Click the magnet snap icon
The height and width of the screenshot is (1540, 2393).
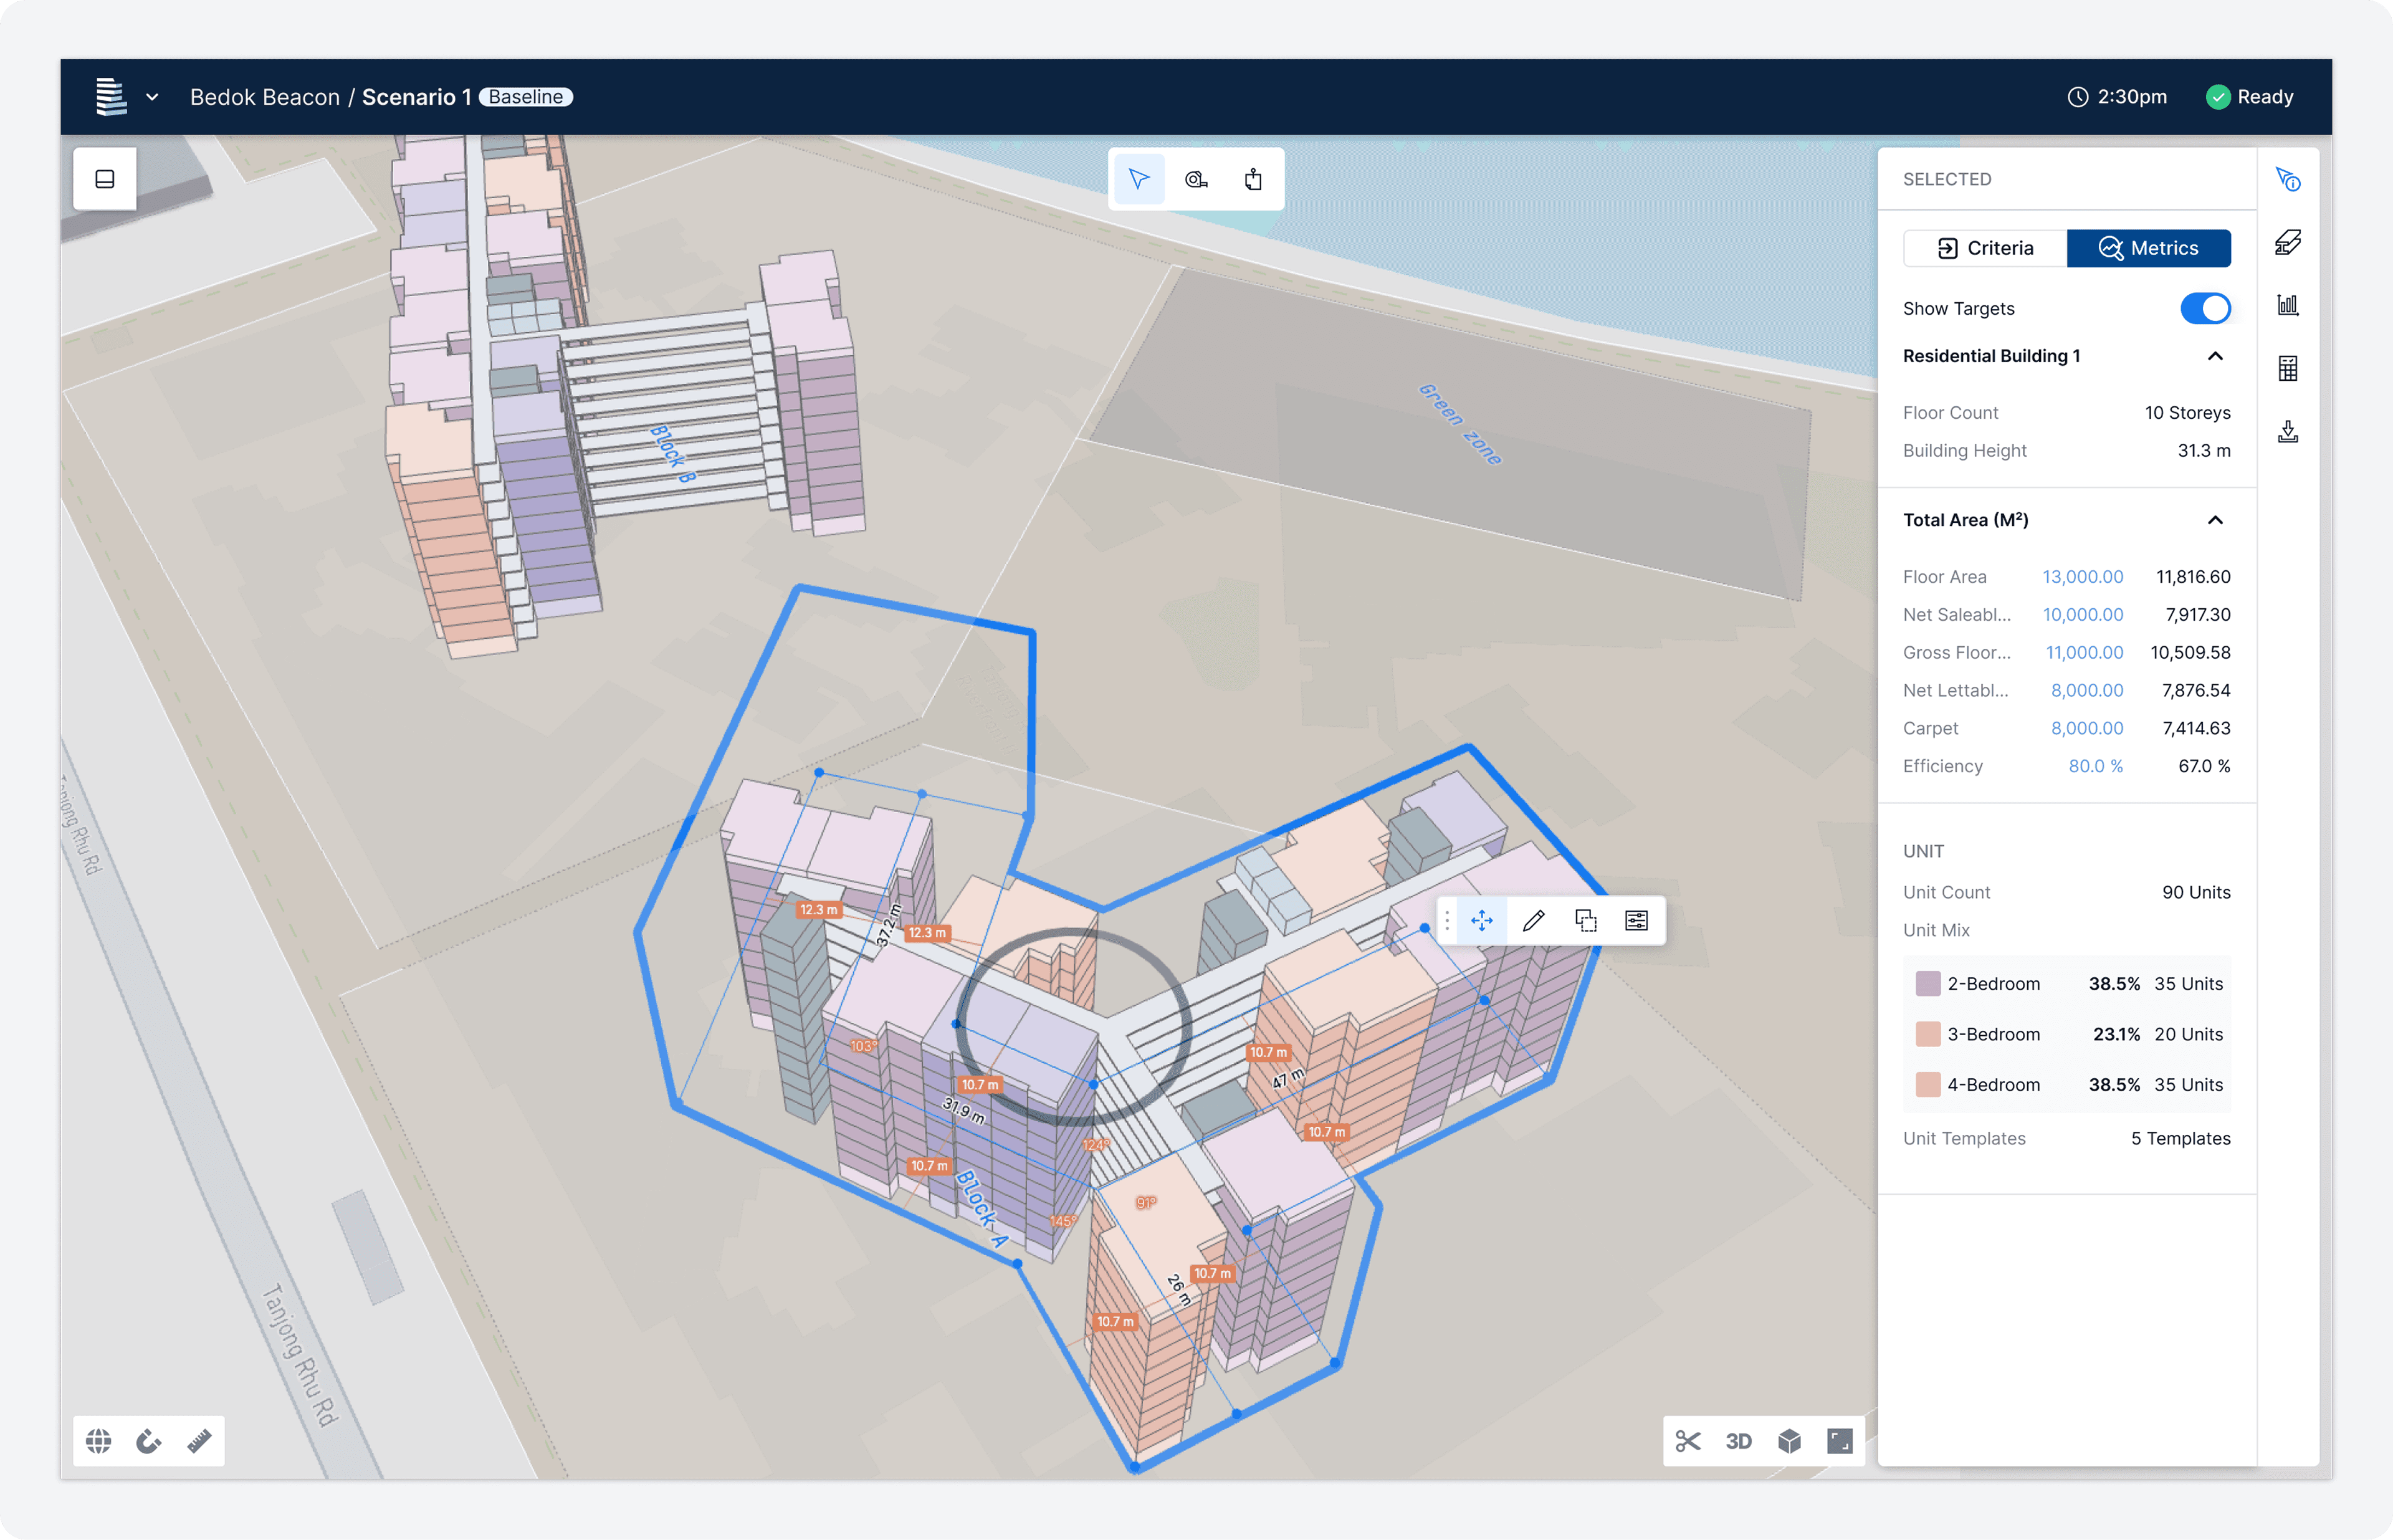click(x=149, y=1441)
